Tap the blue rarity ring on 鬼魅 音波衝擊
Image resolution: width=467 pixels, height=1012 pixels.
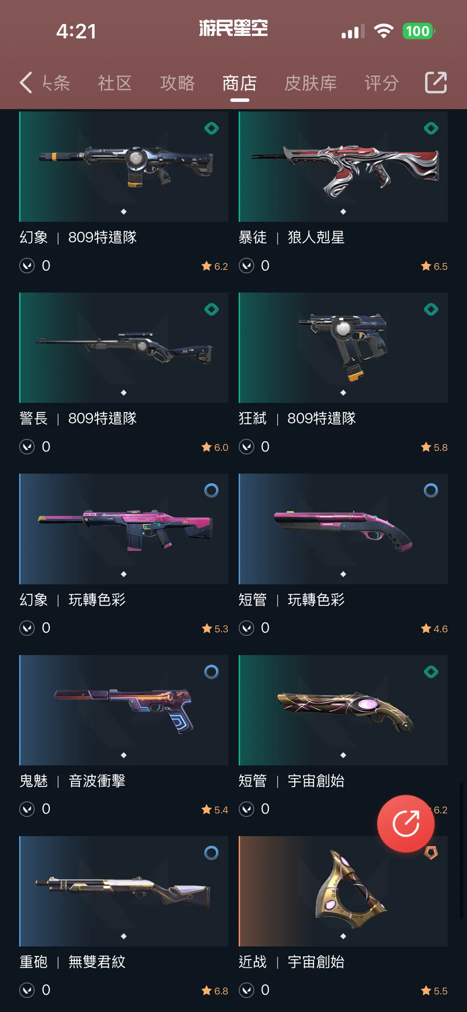(x=211, y=671)
